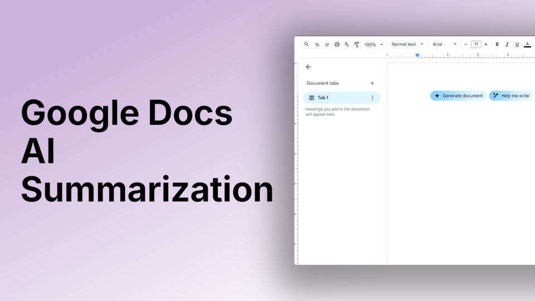Screen dimensions: 535x301
Task: Increase font size with plus button
Action: coord(486,45)
